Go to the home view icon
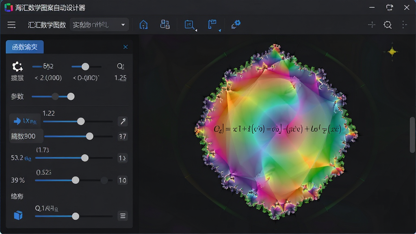 [143, 25]
